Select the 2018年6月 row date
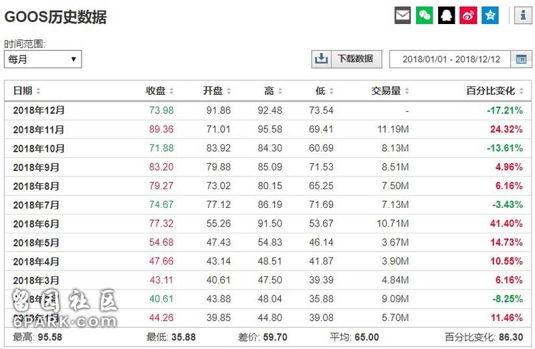Image resolution: width=535 pixels, height=349 pixels. [x=36, y=224]
